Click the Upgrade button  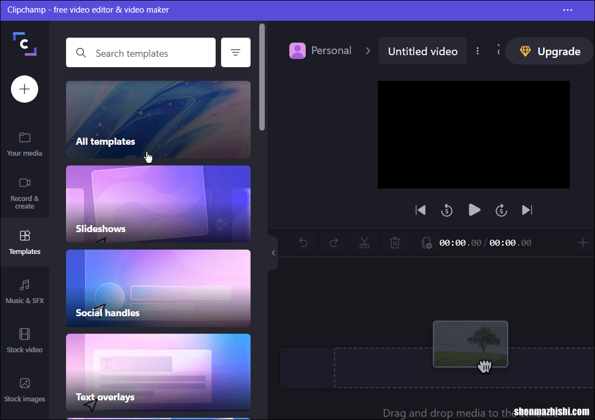[550, 51]
